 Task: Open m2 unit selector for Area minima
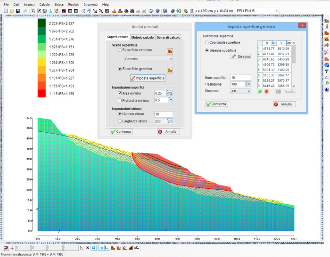click(170, 93)
